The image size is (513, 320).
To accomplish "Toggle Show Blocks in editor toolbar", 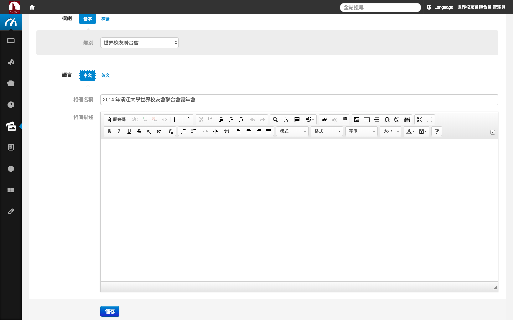I will point(430,119).
